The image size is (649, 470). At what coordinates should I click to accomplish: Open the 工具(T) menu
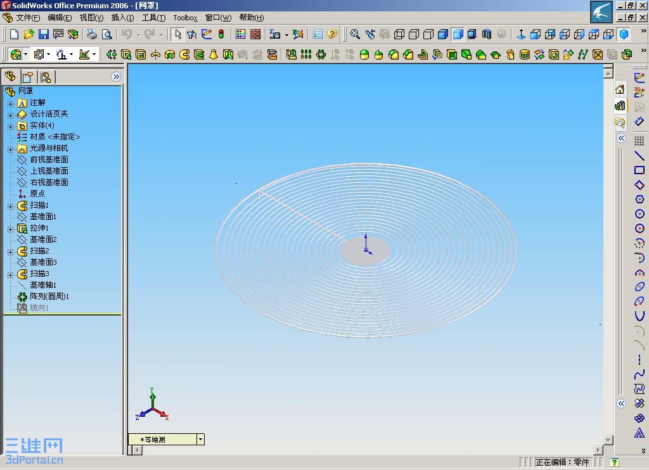point(153,18)
